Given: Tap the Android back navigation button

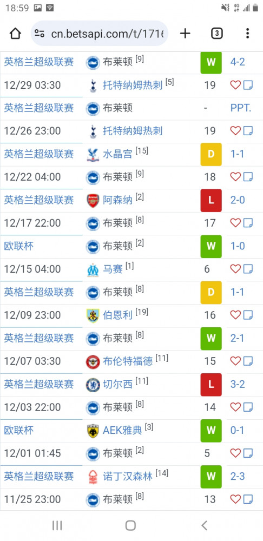Looking at the screenshot, I should click(205, 525).
